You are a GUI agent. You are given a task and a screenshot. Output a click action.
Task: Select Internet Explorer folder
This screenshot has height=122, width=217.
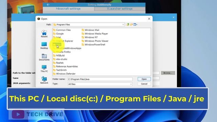point(63,41)
